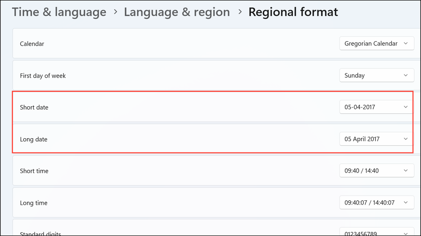The height and width of the screenshot is (236, 421).
Task: Click the breadcrumb arrow before Regional format
Action: [240, 12]
